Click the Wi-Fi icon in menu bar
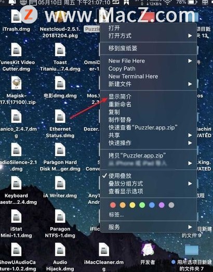Viewport: 213px width, 272px height. (x=167, y=2)
